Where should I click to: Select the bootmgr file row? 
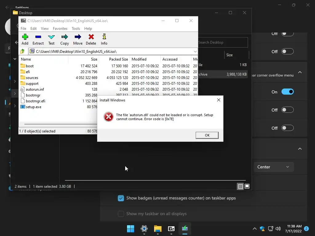coord(58,95)
